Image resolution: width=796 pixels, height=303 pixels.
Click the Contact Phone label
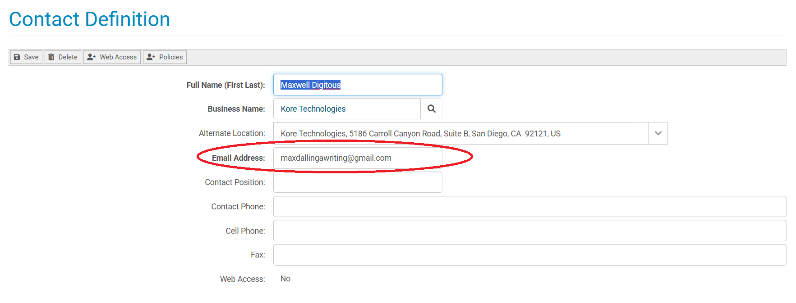238,207
